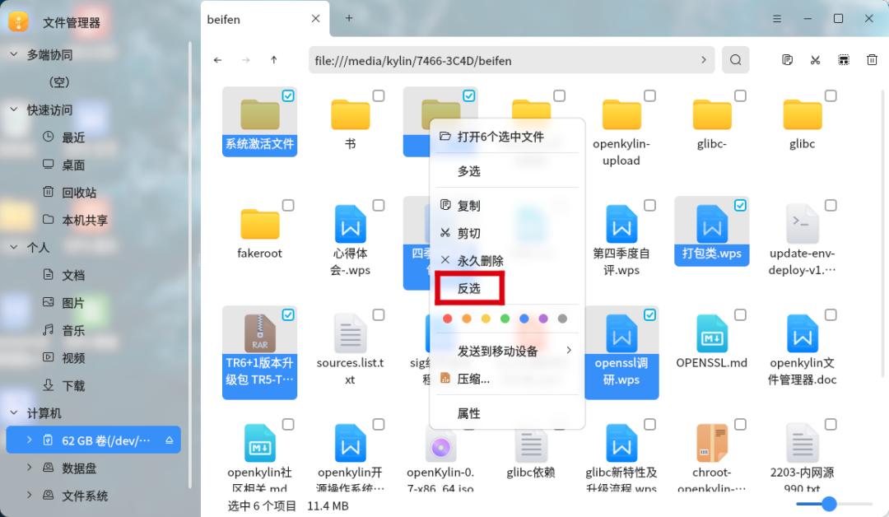The height and width of the screenshot is (517, 889).
Task: Eject the 62 GB volume with eject icon
Action: [x=168, y=440]
